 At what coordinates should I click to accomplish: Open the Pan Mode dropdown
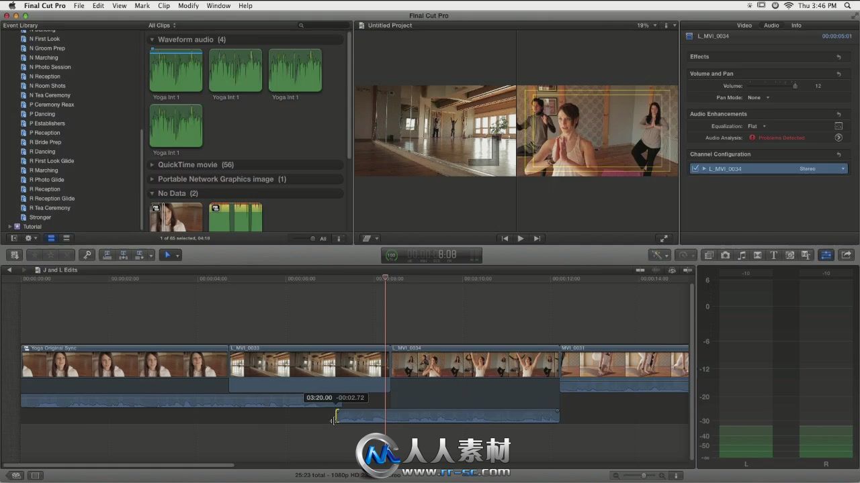tap(759, 97)
